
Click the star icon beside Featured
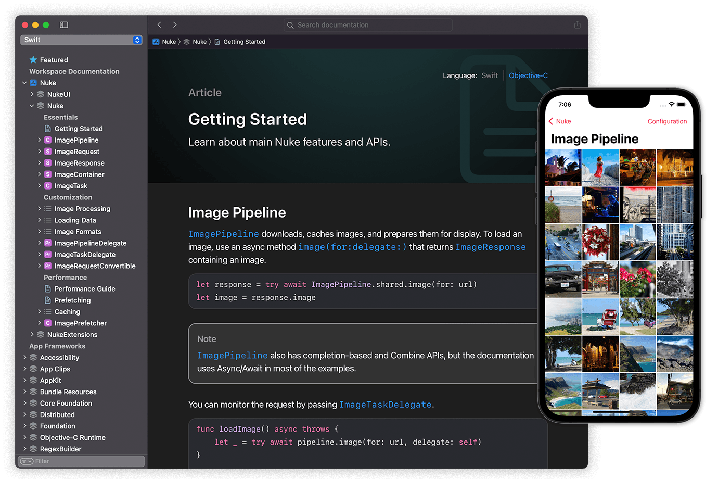click(33, 60)
